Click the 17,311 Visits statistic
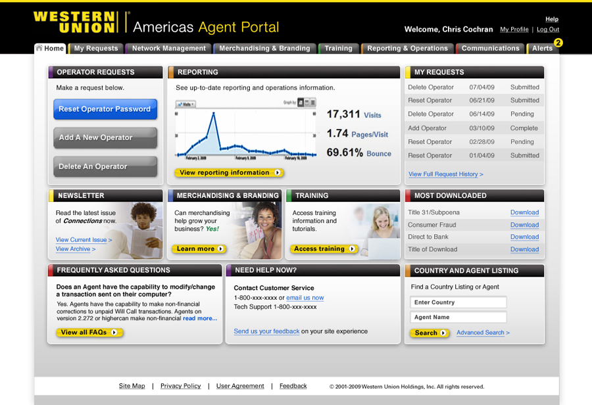 [354, 114]
